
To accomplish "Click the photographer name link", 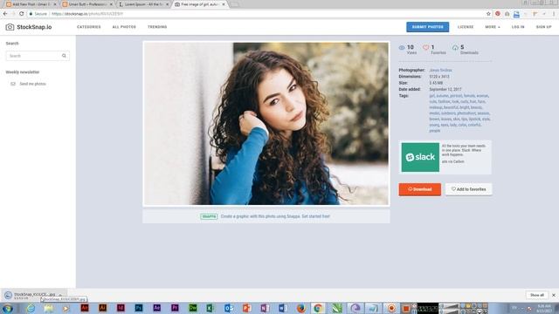I will 440,70.
